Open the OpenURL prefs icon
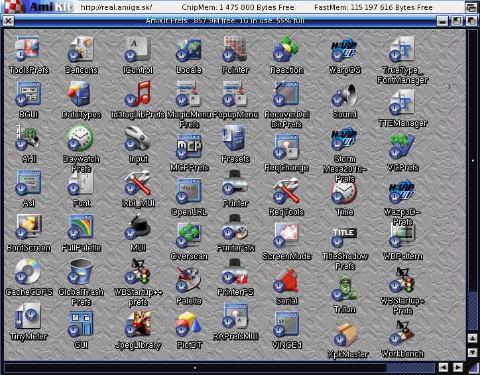Viewport: 480px width, 375px height. 188,191
